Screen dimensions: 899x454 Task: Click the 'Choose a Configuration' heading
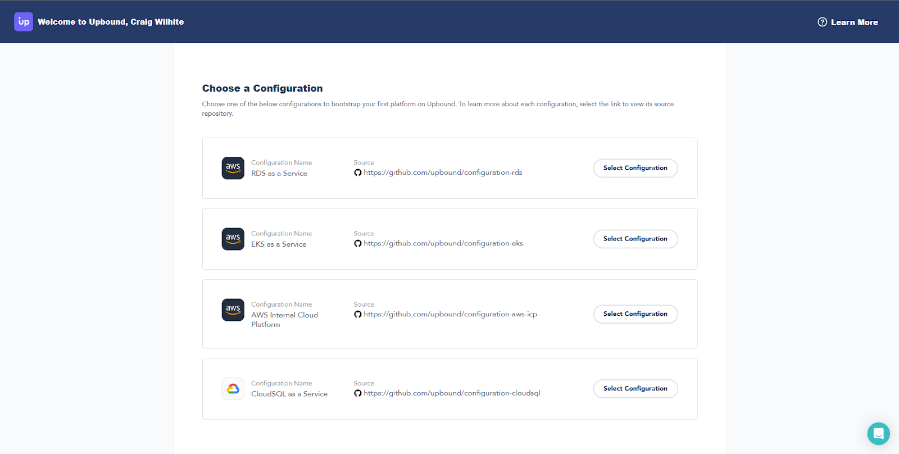pyautogui.click(x=262, y=88)
